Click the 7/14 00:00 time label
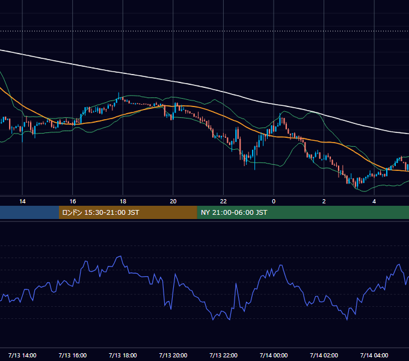409x361 pixels. (x=274, y=355)
